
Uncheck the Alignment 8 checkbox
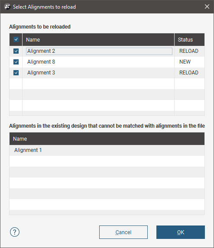(x=16, y=62)
